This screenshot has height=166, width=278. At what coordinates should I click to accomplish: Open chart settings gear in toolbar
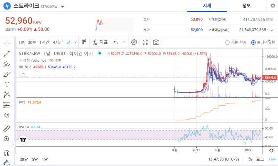click(134, 42)
